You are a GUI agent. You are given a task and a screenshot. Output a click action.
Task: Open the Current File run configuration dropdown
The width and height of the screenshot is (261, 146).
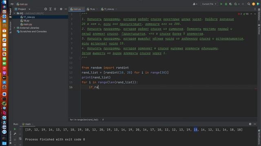pyautogui.click(x=209, y=4)
